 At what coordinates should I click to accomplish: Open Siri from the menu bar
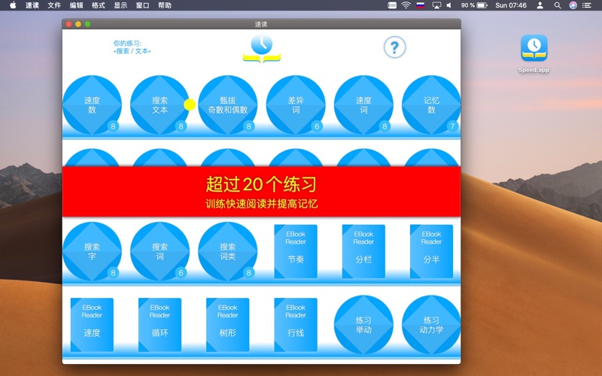click(x=573, y=5)
